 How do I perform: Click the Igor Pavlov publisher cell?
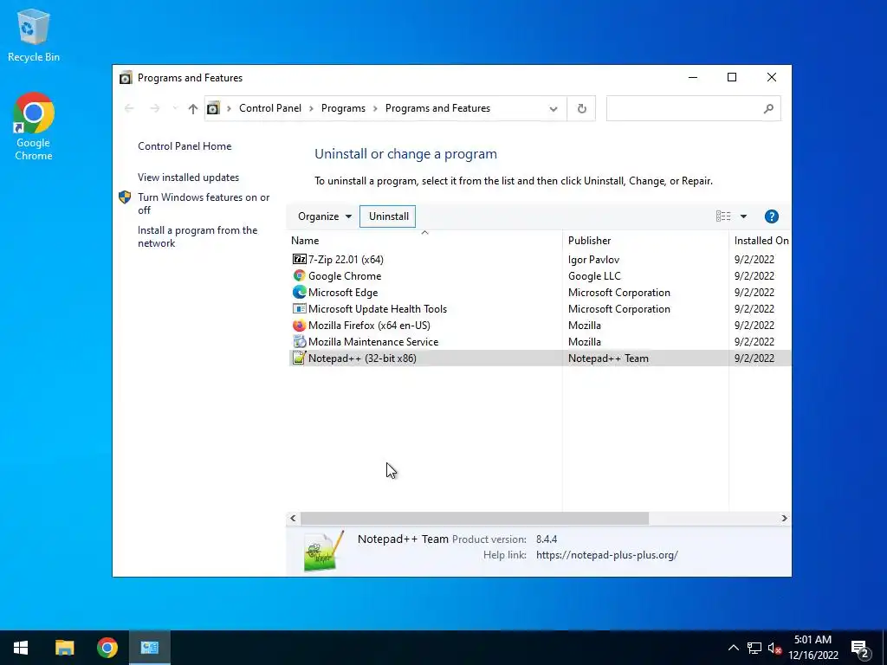(593, 260)
